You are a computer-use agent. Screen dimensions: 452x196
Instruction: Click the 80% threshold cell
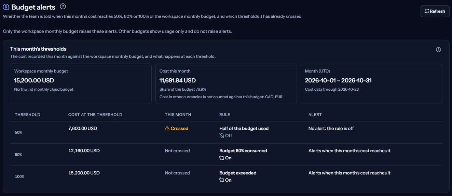coord(18,155)
